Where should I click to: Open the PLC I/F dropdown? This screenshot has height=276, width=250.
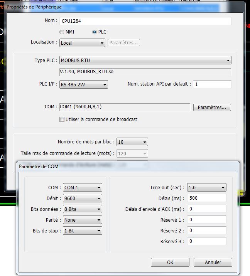coord(83,85)
